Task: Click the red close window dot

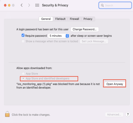Action: [5, 5]
